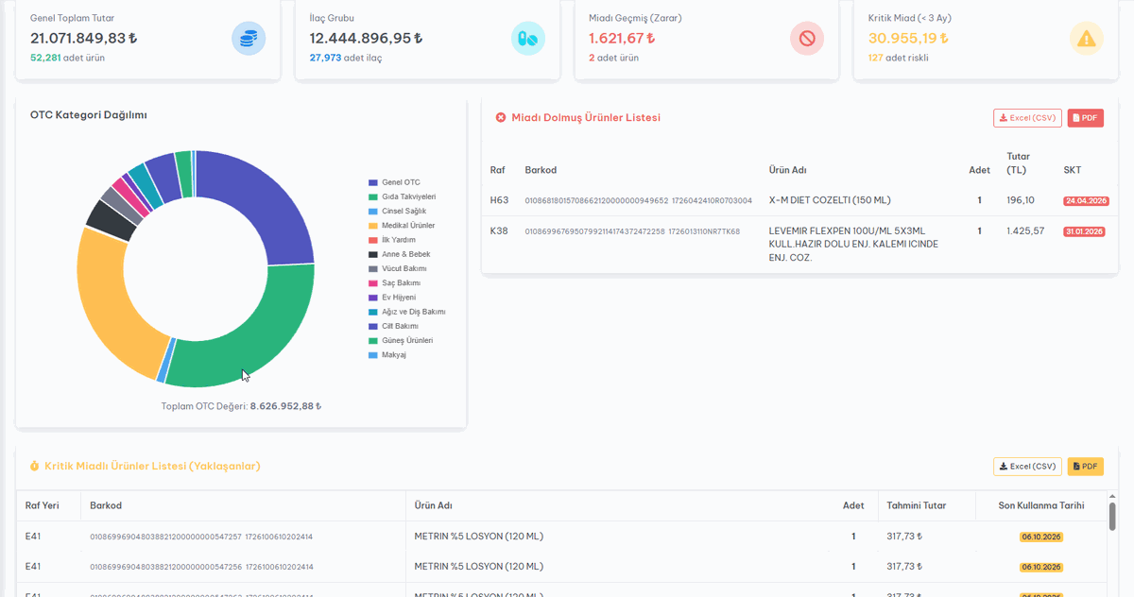This screenshot has height=597, width=1134.
Task: Click the expired loss value 1.621,67 ₺
Action: tap(622, 39)
